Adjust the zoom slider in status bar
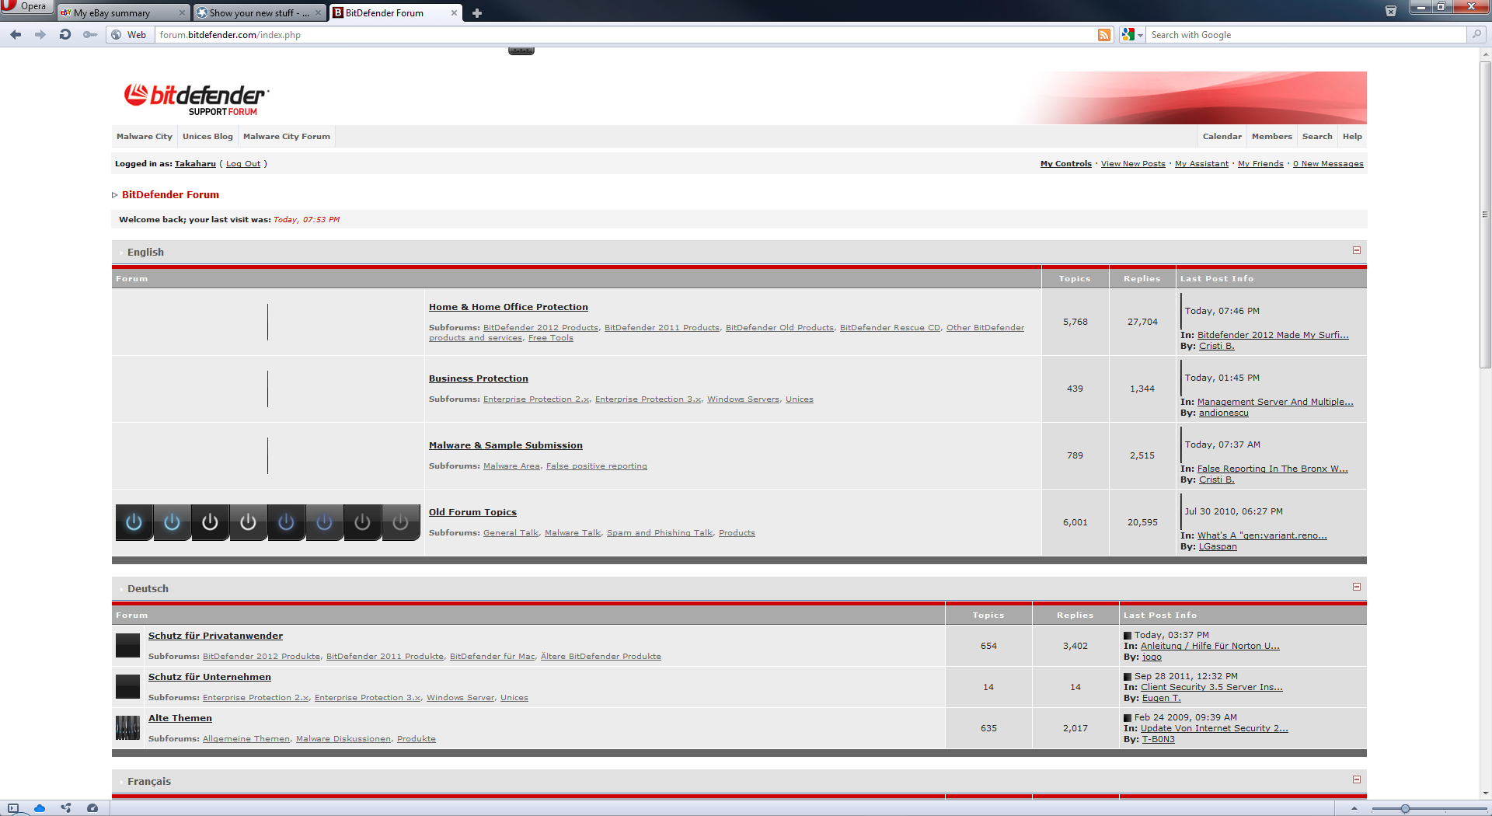1492x816 pixels. coord(1405,809)
